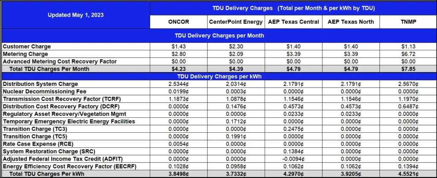
Task: Select the Customer Charge row label
Action: click(x=27, y=47)
